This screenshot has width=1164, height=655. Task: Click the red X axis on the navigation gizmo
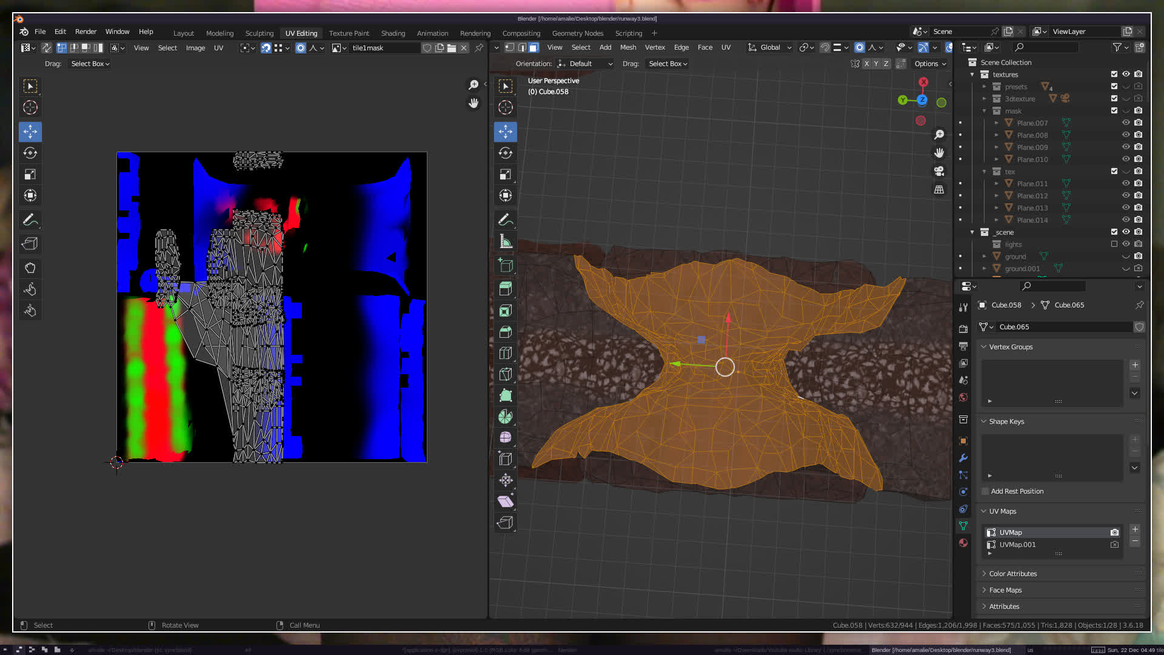pos(923,82)
